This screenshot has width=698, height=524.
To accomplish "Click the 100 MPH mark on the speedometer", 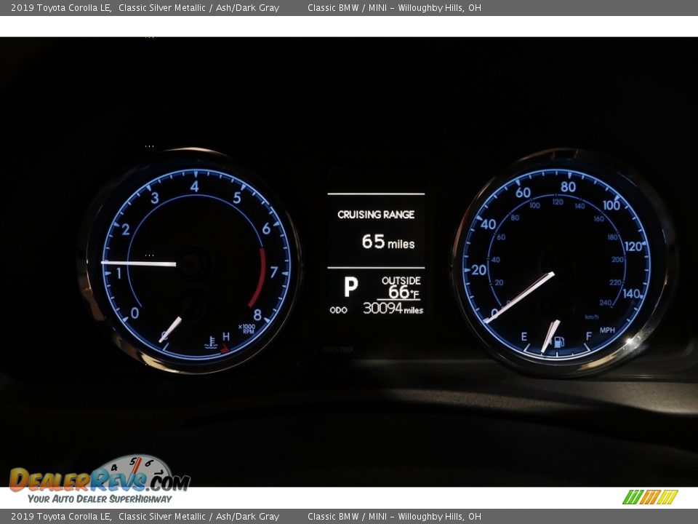I will [611, 205].
